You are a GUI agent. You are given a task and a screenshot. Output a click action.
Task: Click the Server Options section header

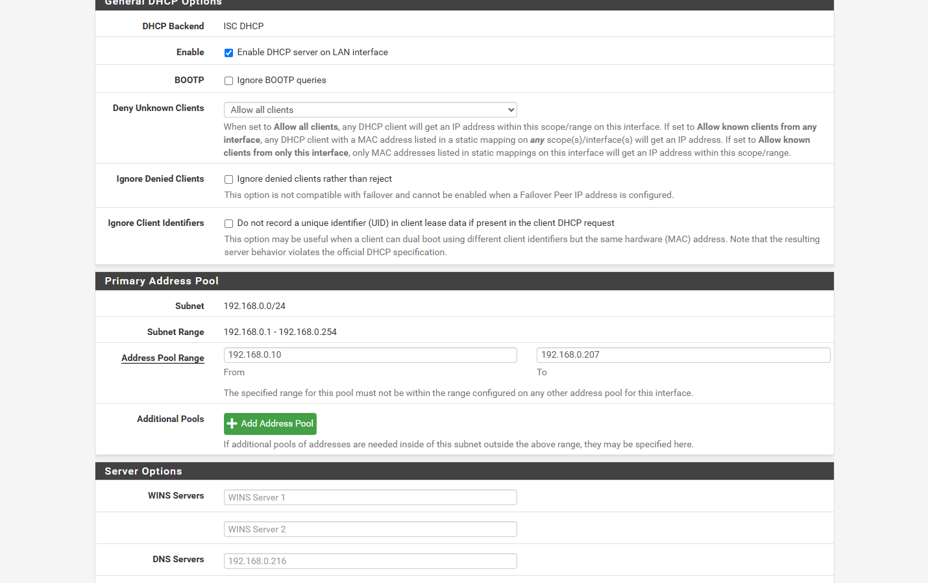pyautogui.click(x=143, y=471)
